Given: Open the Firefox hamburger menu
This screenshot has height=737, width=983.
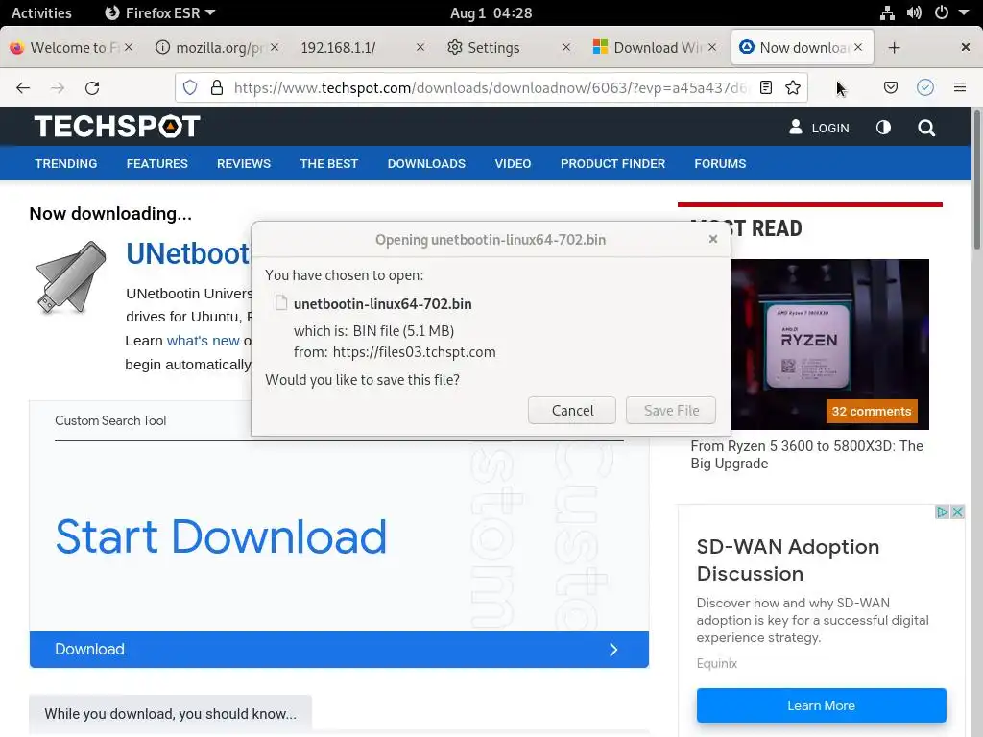Looking at the screenshot, I should coord(960,87).
